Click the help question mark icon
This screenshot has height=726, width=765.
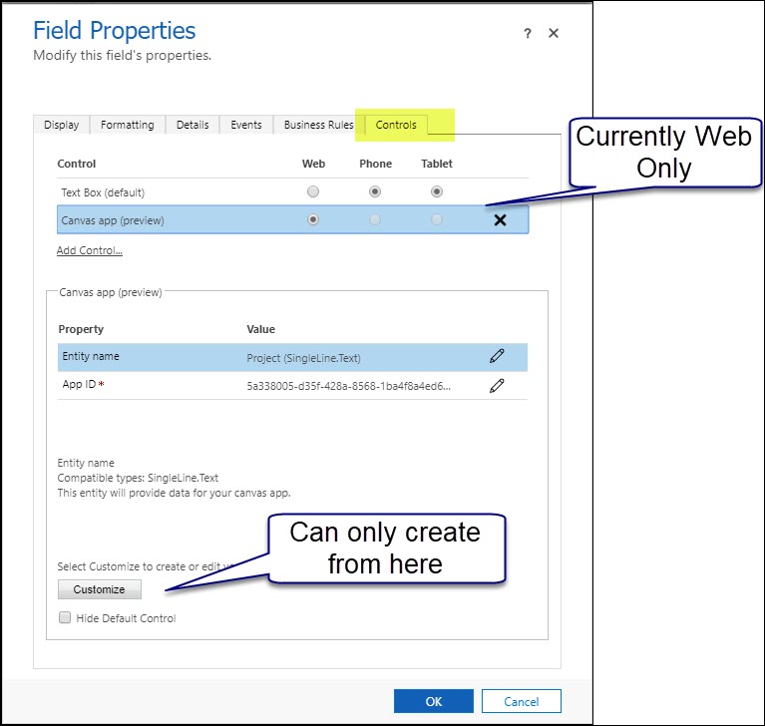(x=528, y=34)
